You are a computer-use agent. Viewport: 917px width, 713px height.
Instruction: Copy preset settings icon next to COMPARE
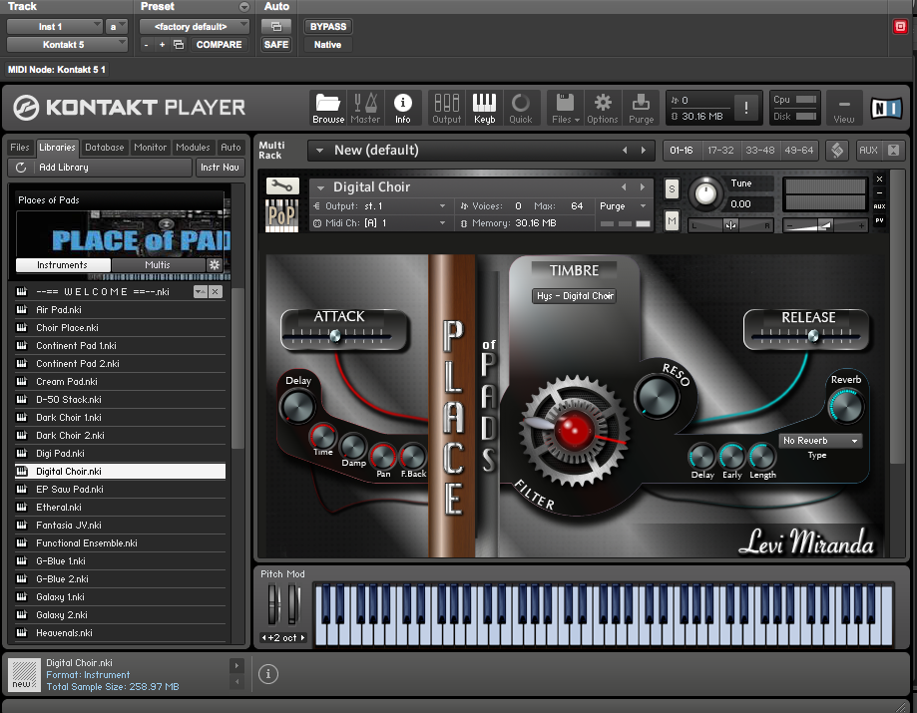point(179,45)
